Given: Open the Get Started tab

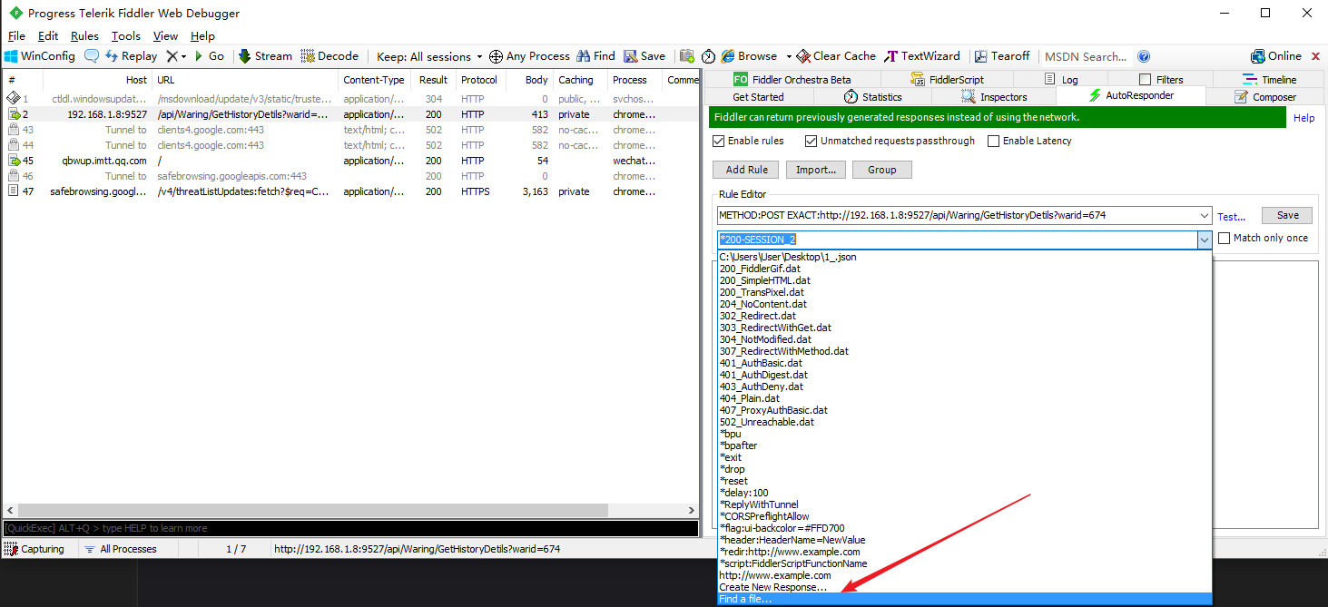Looking at the screenshot, I should pyautogui.click(x=758, y=97).
